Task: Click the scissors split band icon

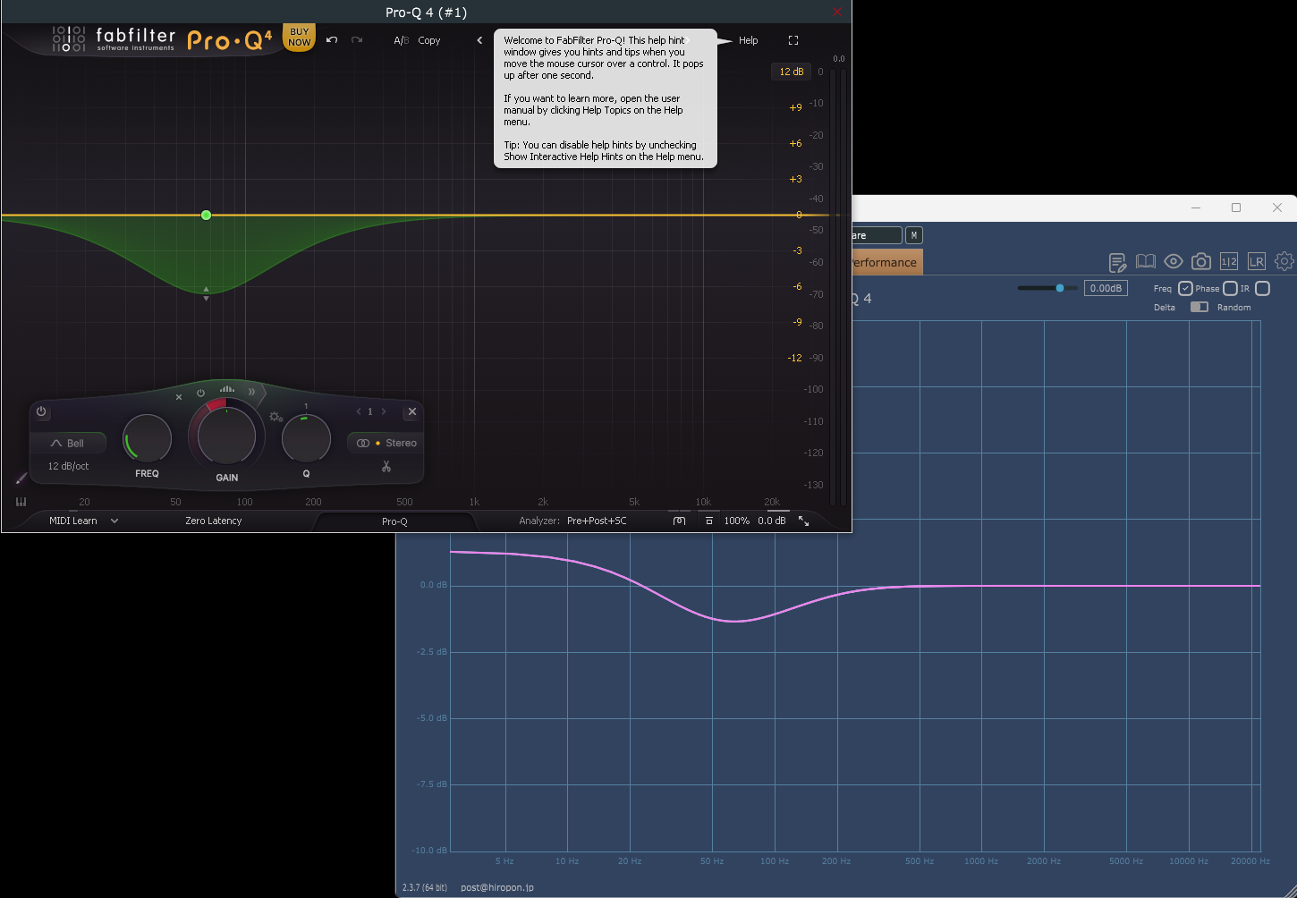Action: [x=386, y=466]
